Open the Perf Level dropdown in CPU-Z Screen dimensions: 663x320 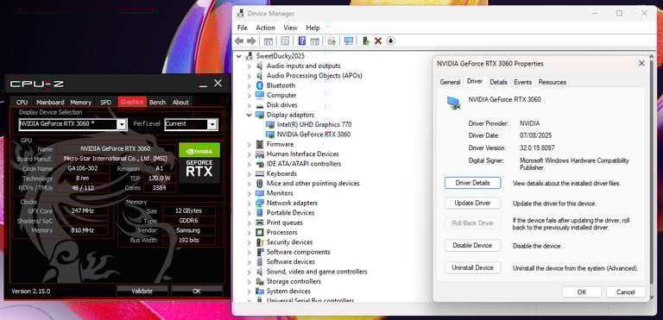212,124
